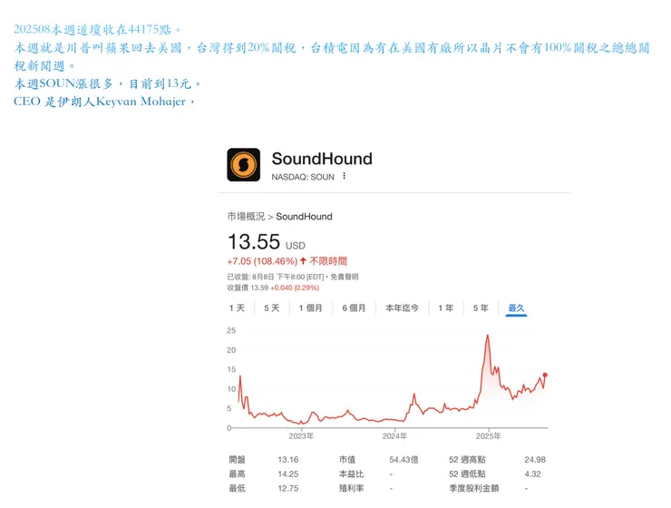Click the SoundHound orange logo icon

(x=244, y=165)
